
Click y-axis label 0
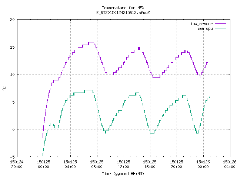[13, 129]
